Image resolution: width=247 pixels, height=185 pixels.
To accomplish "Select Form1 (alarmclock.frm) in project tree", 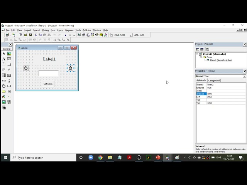I will (x=221, y=60).
